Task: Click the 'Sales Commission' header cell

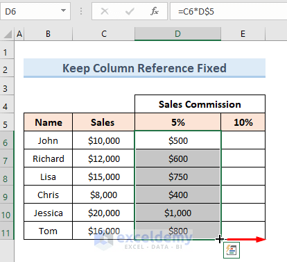Action: point(200,104)
